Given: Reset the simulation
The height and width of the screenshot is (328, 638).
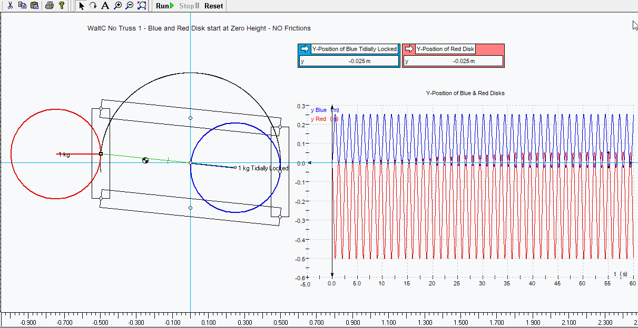Looking at the screenshot, I should coord(213,6).
